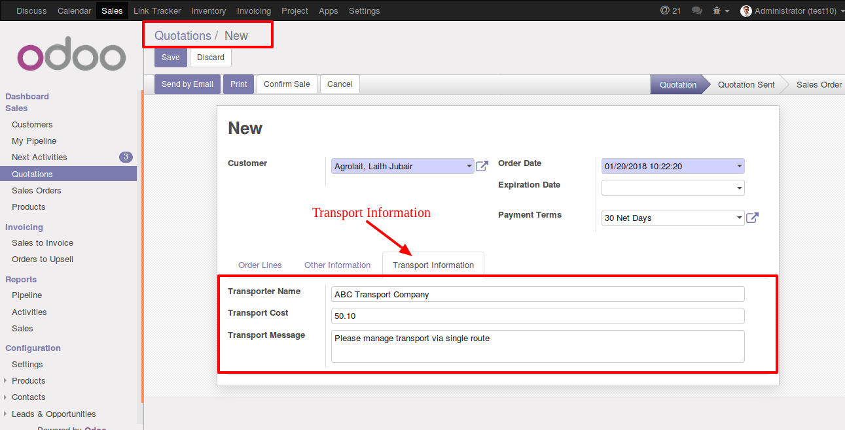Click the Administrator avatar
Viewport: 845px width, 430px height.
click(746, 10)
